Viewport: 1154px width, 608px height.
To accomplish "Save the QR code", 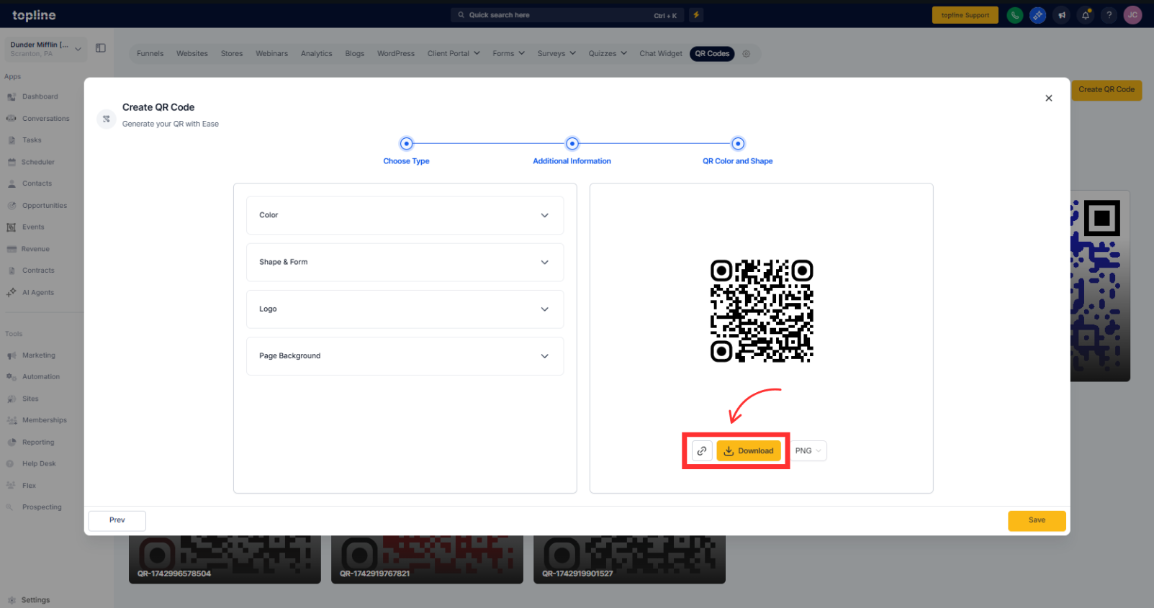I will 1037,521.
